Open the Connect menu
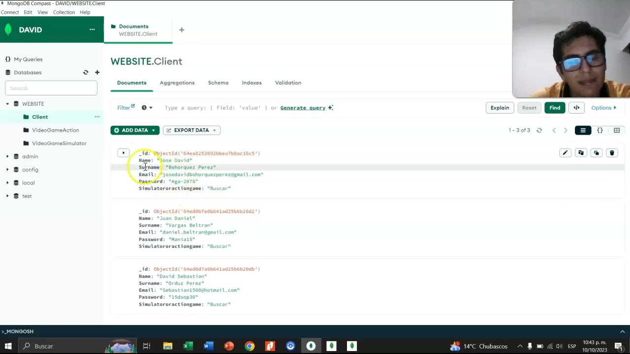 pyautogui.click(x=10, y=12)
